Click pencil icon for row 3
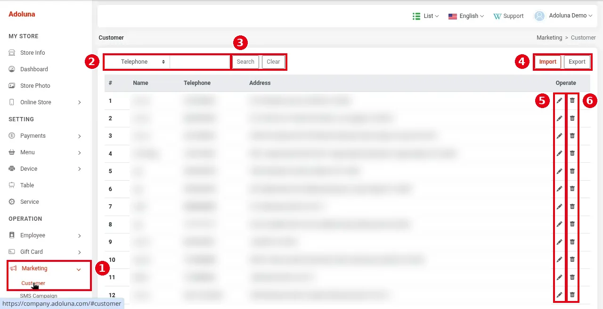 (x=559, y=135)
